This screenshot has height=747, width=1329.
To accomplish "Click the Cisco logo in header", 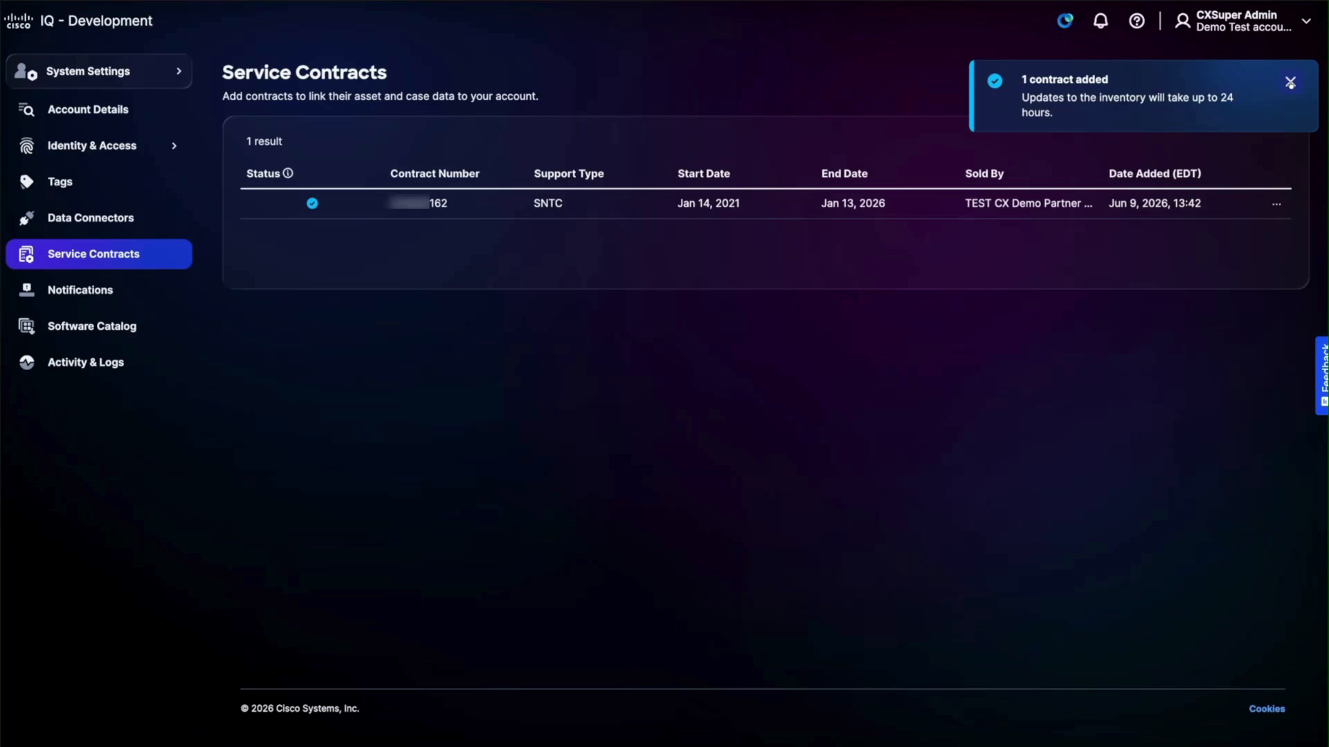I will (x=19, y=21).
